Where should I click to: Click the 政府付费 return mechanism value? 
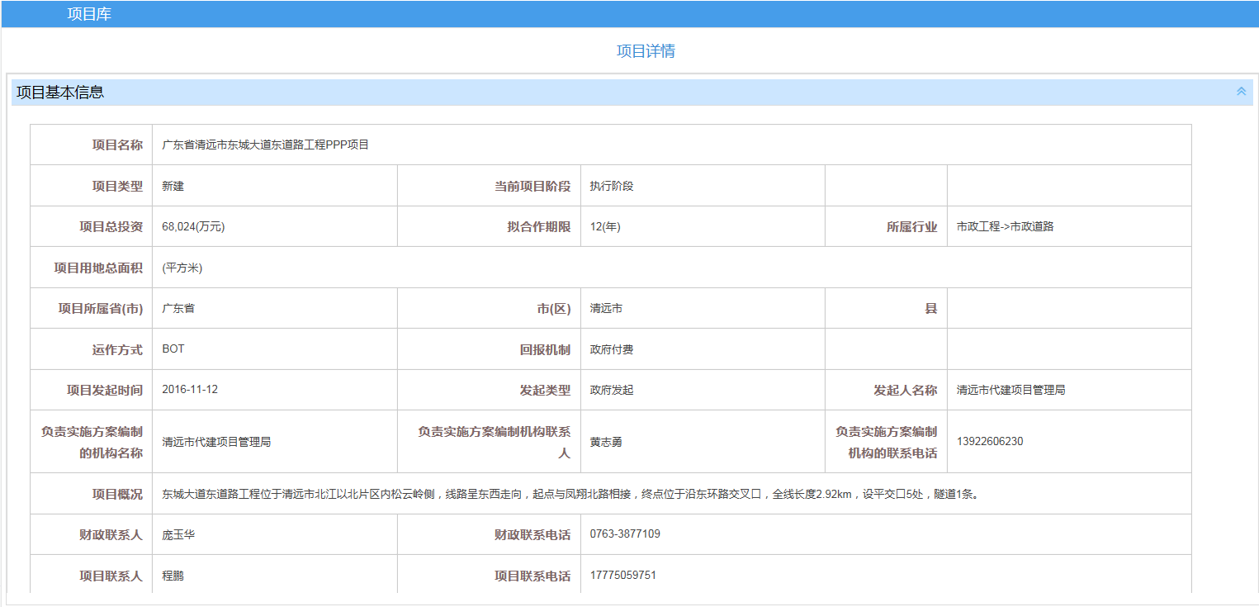(x=611, y=349)
